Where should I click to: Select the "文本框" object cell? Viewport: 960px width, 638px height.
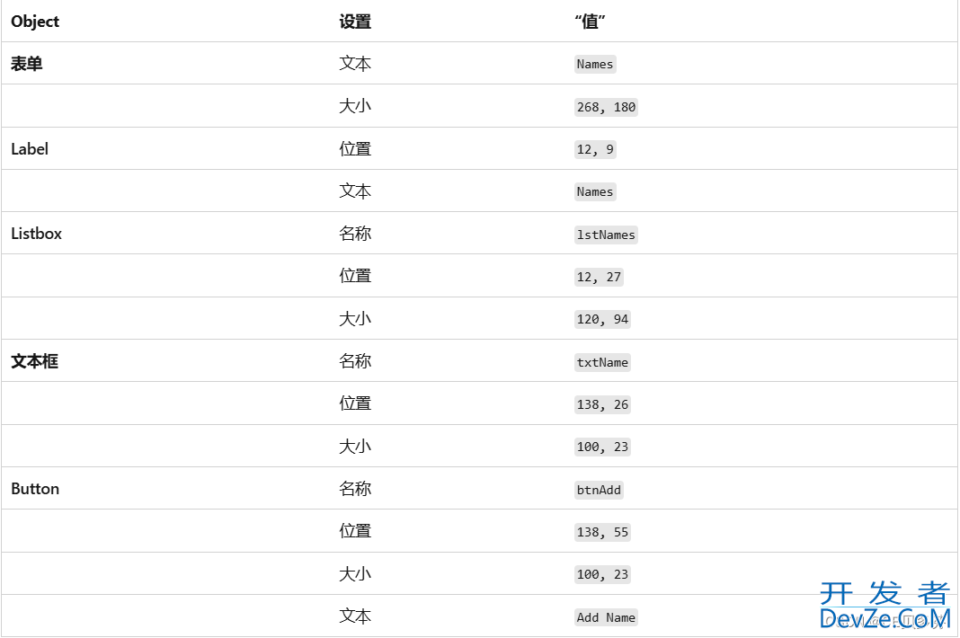click(x=35, y=361)
